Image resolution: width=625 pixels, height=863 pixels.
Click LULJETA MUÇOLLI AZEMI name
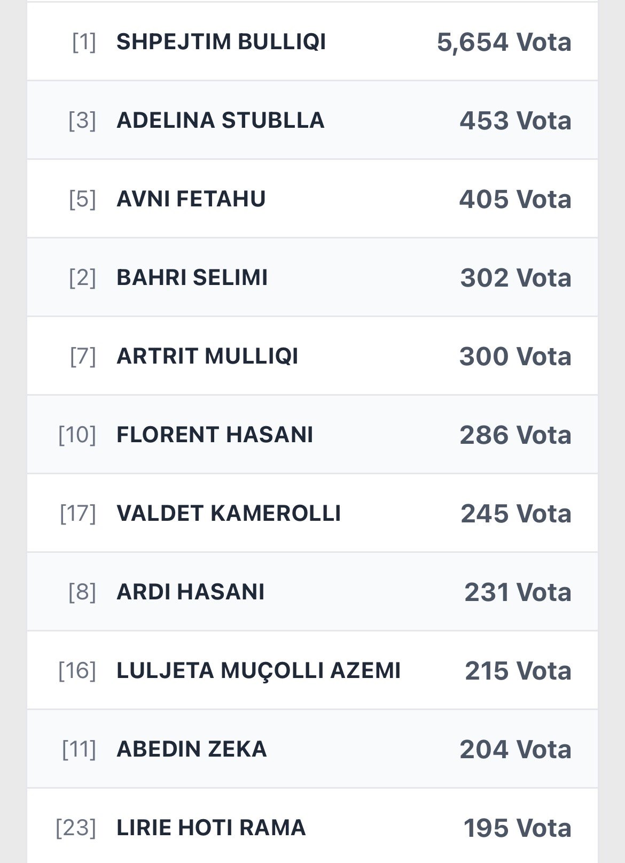(x=259, y=671)
